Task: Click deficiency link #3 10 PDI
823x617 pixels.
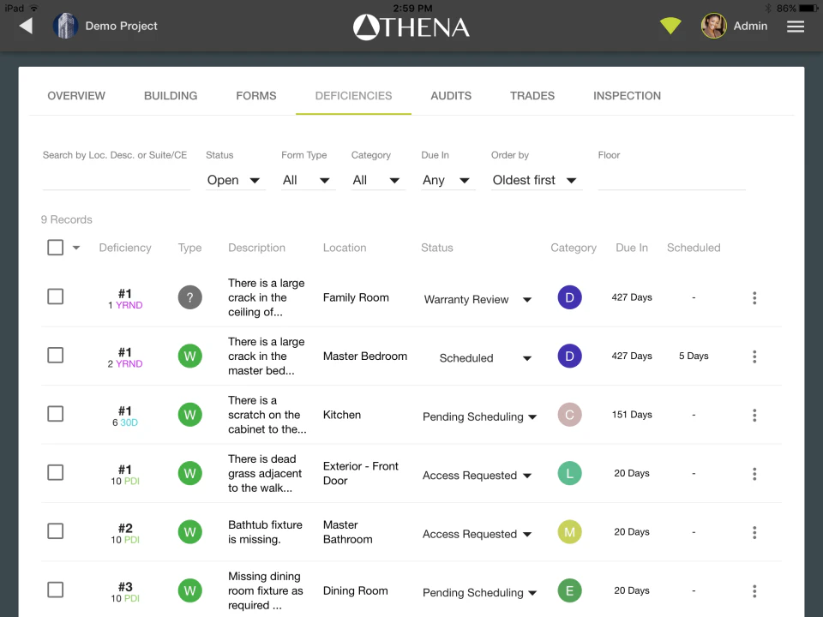Action: tap(125, 590)
